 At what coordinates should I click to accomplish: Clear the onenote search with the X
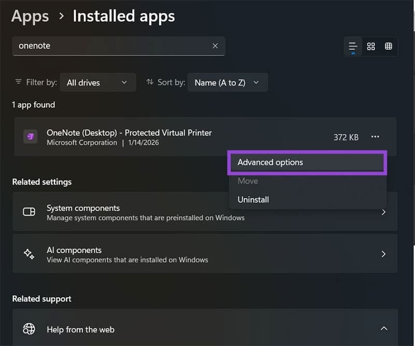pyautogui.click(x=215, y=46)
